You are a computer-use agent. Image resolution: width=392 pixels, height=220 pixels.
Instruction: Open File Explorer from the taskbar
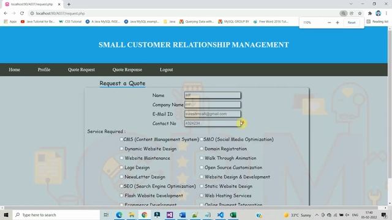click(132, 215)
